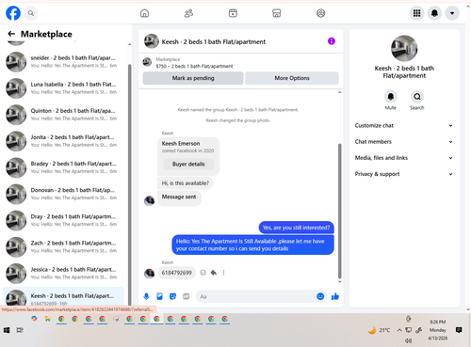Click the conversation list scrollbar
The height and width of the screenshot is (347, 471).
[129, 184]
